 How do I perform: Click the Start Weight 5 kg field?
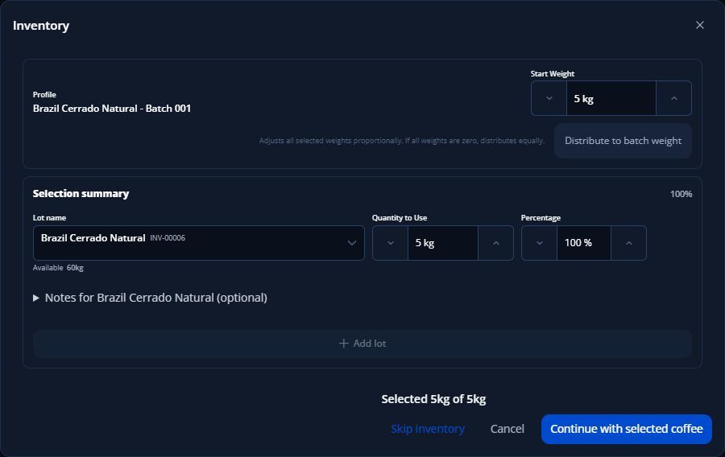611,98
